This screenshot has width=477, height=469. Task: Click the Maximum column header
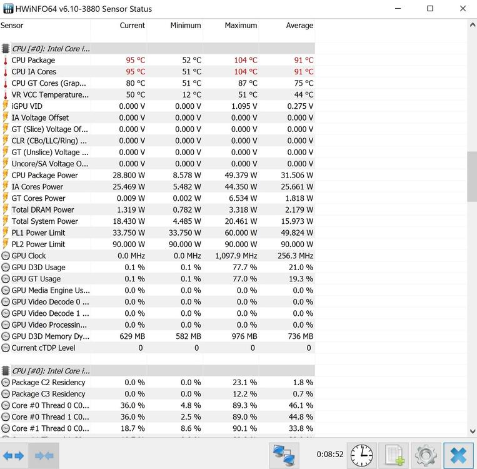click(241, 26)
